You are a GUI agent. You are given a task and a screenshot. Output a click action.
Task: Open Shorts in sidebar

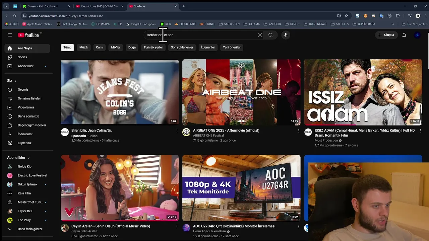click(27, 57)
